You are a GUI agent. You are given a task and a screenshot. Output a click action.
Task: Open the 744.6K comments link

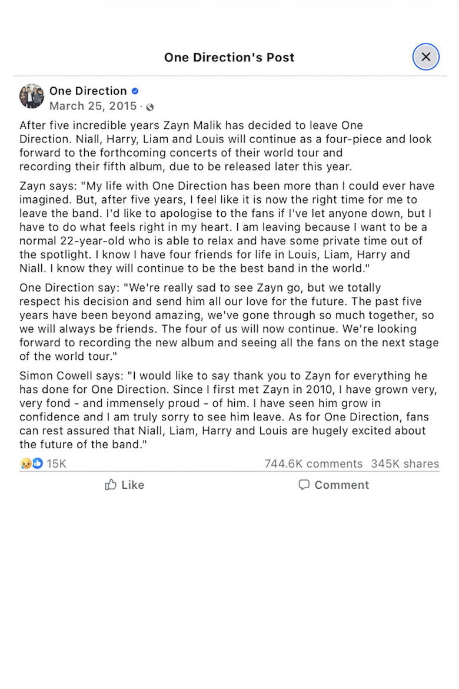pyautogui.click(x=313, y=464)
